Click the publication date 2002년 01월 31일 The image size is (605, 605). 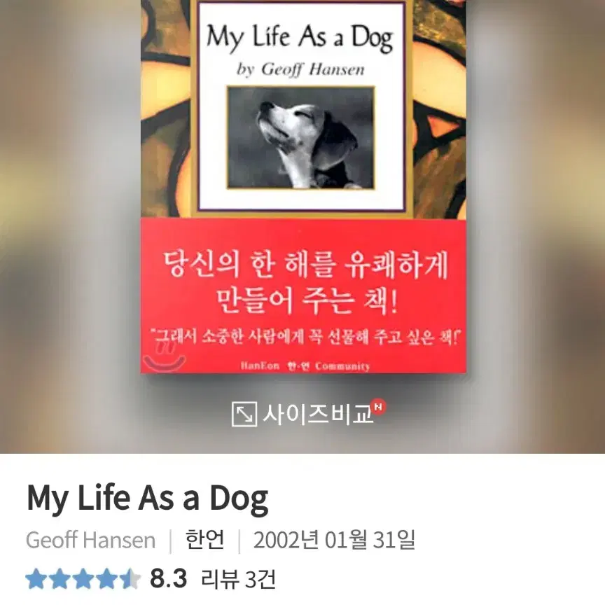point(334,540)
